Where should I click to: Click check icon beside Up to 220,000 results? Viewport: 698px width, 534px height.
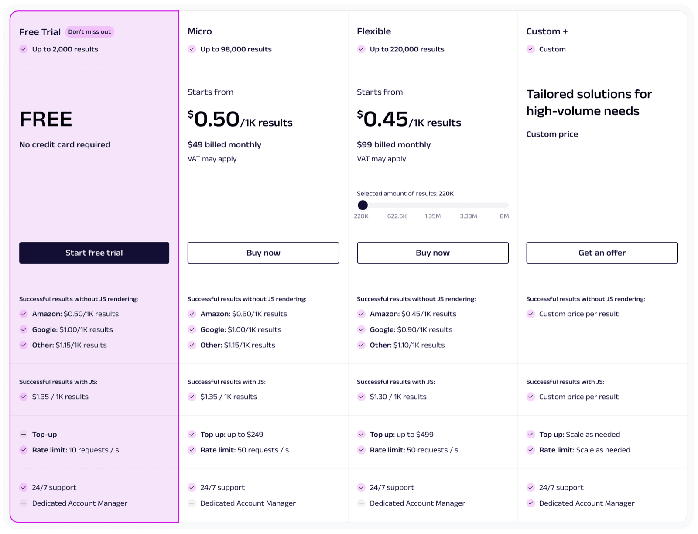[361, 49]
